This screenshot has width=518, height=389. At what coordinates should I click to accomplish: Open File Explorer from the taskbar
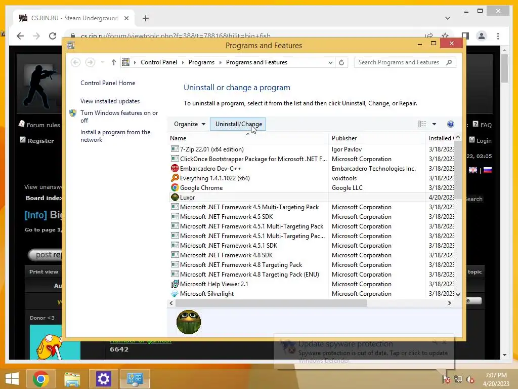pyautogui.click(x=72, y=379)
